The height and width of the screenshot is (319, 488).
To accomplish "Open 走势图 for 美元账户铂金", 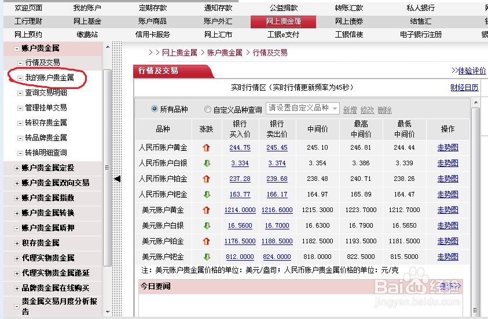I will (448, 242).
